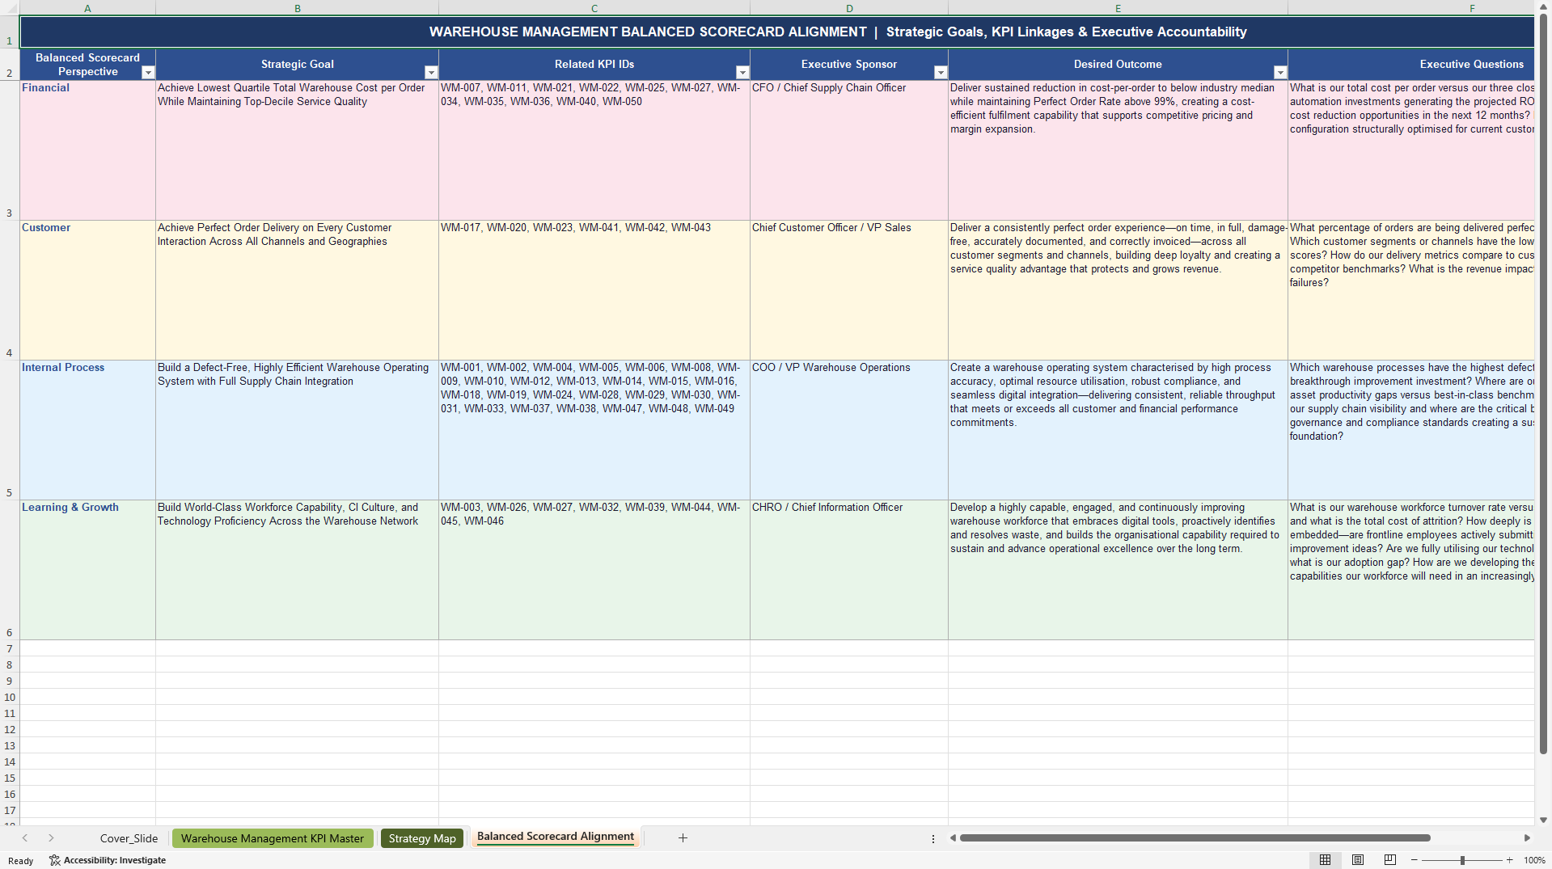Open the Desired Outcome filter dropdown

pos(1280,73)
